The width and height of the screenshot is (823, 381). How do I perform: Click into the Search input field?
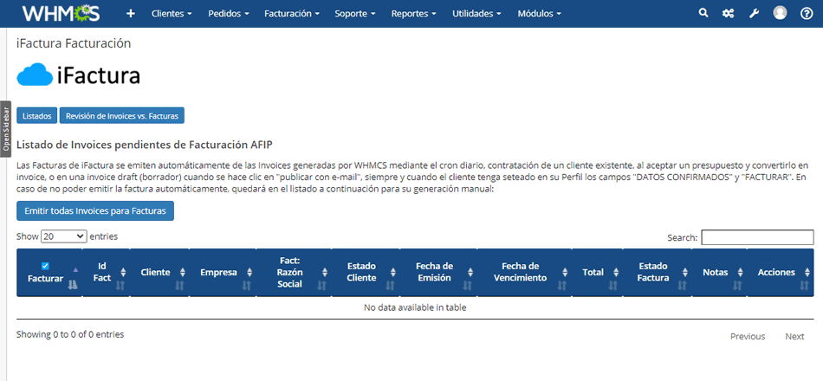(757, 237)
